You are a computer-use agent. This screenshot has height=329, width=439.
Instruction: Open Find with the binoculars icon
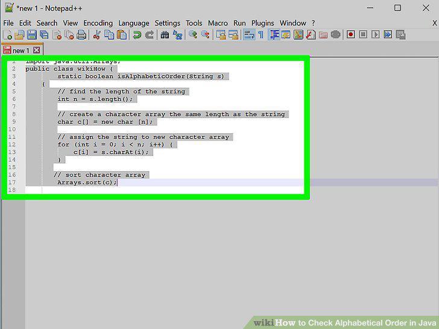tap(165, 35)
